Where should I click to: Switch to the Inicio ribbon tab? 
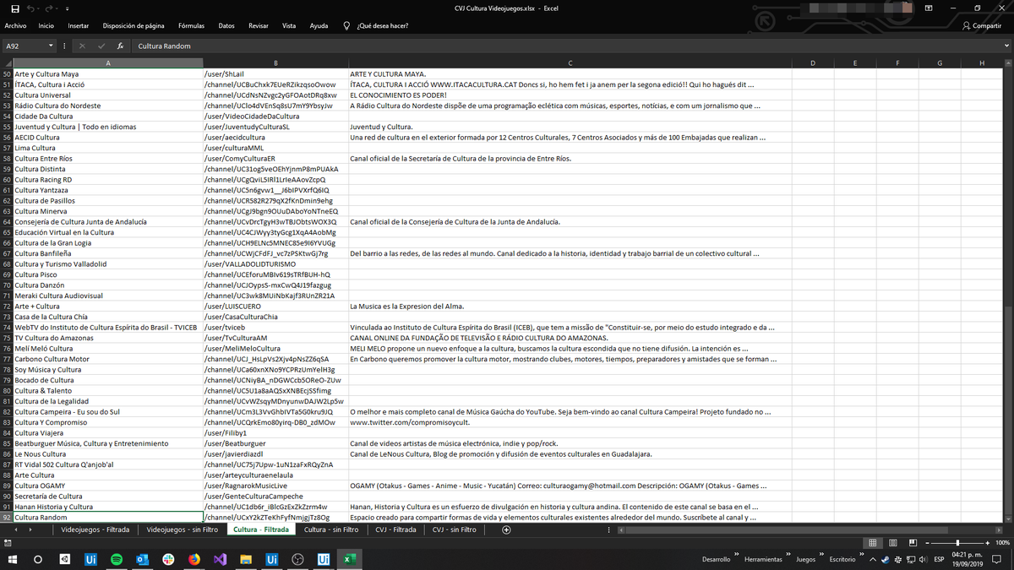[46, 26]
